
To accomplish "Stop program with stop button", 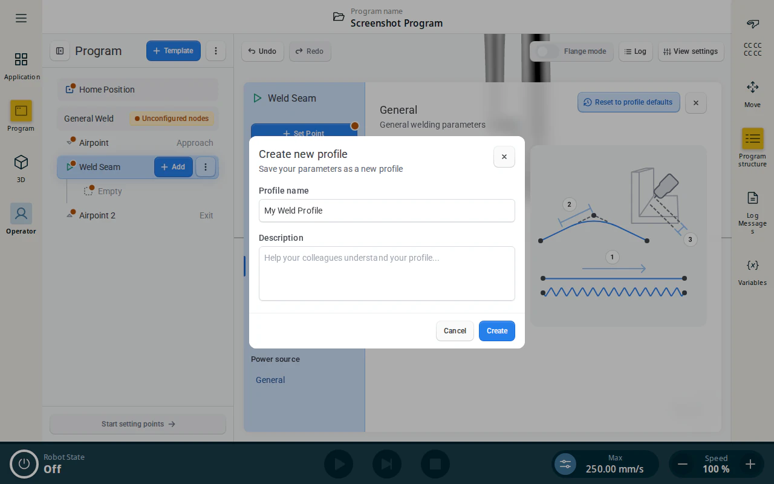I will coord(435,464).
